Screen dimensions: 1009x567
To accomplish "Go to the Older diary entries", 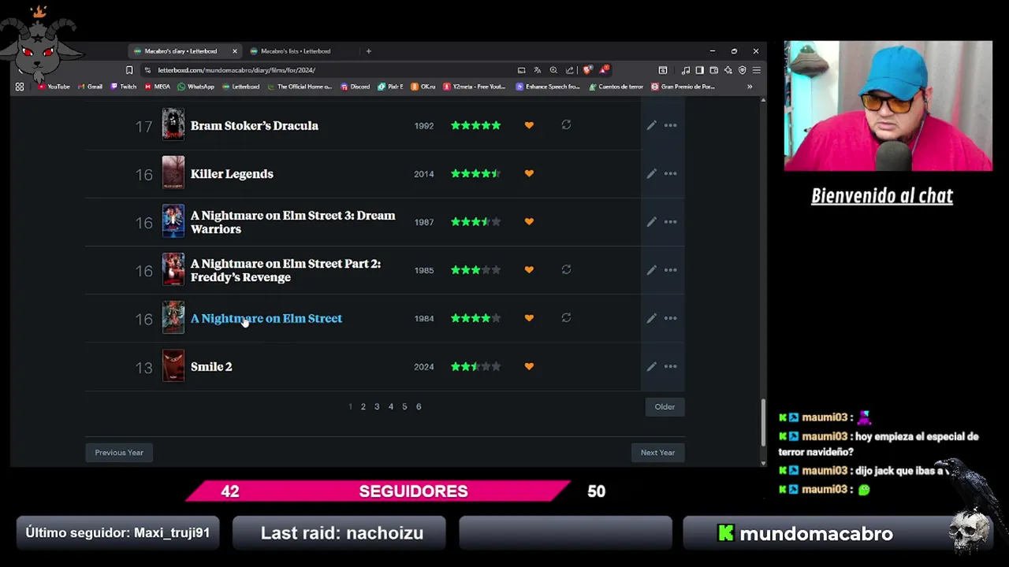I will (665, 406).
